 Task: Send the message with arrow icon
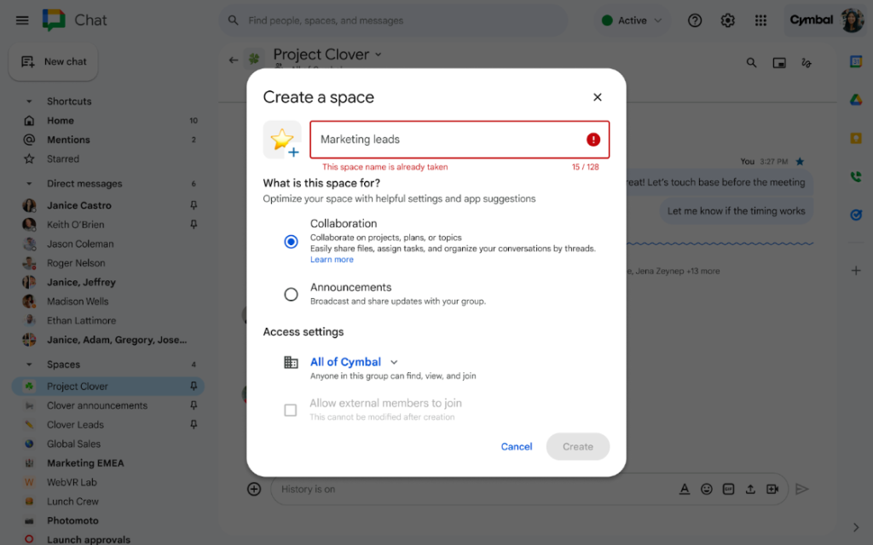[x=801, y=489]
